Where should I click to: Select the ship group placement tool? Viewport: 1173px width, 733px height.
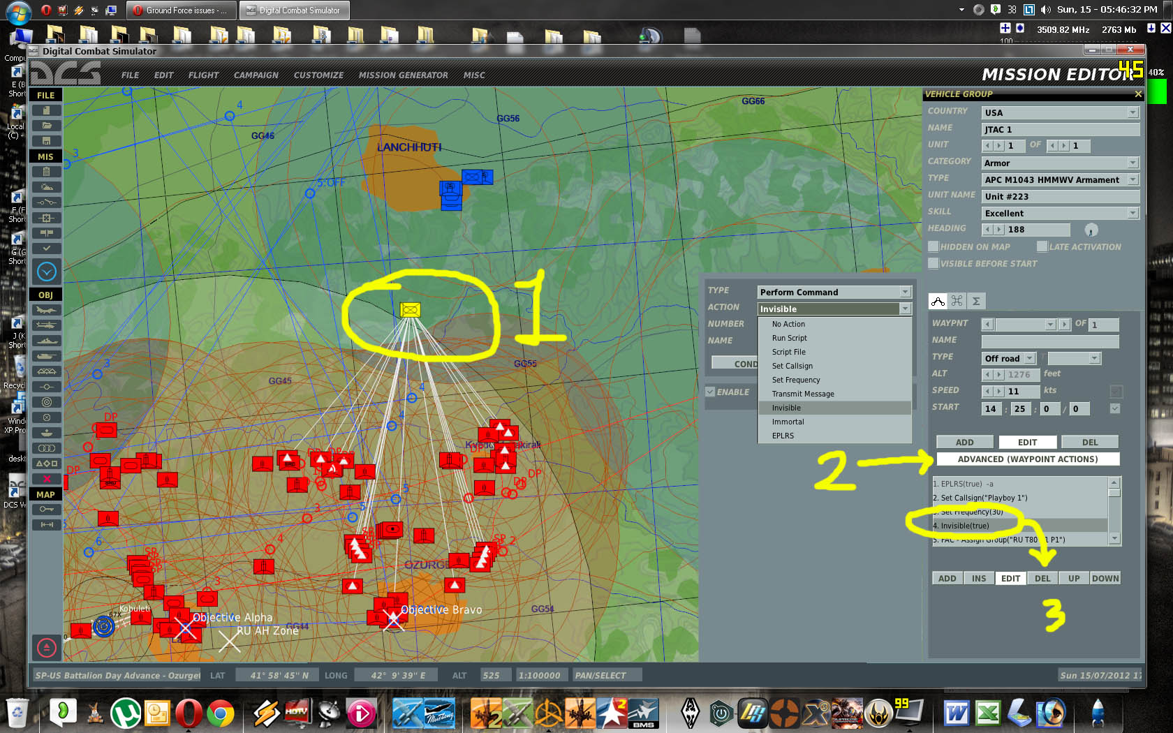(x=47, y=341)
